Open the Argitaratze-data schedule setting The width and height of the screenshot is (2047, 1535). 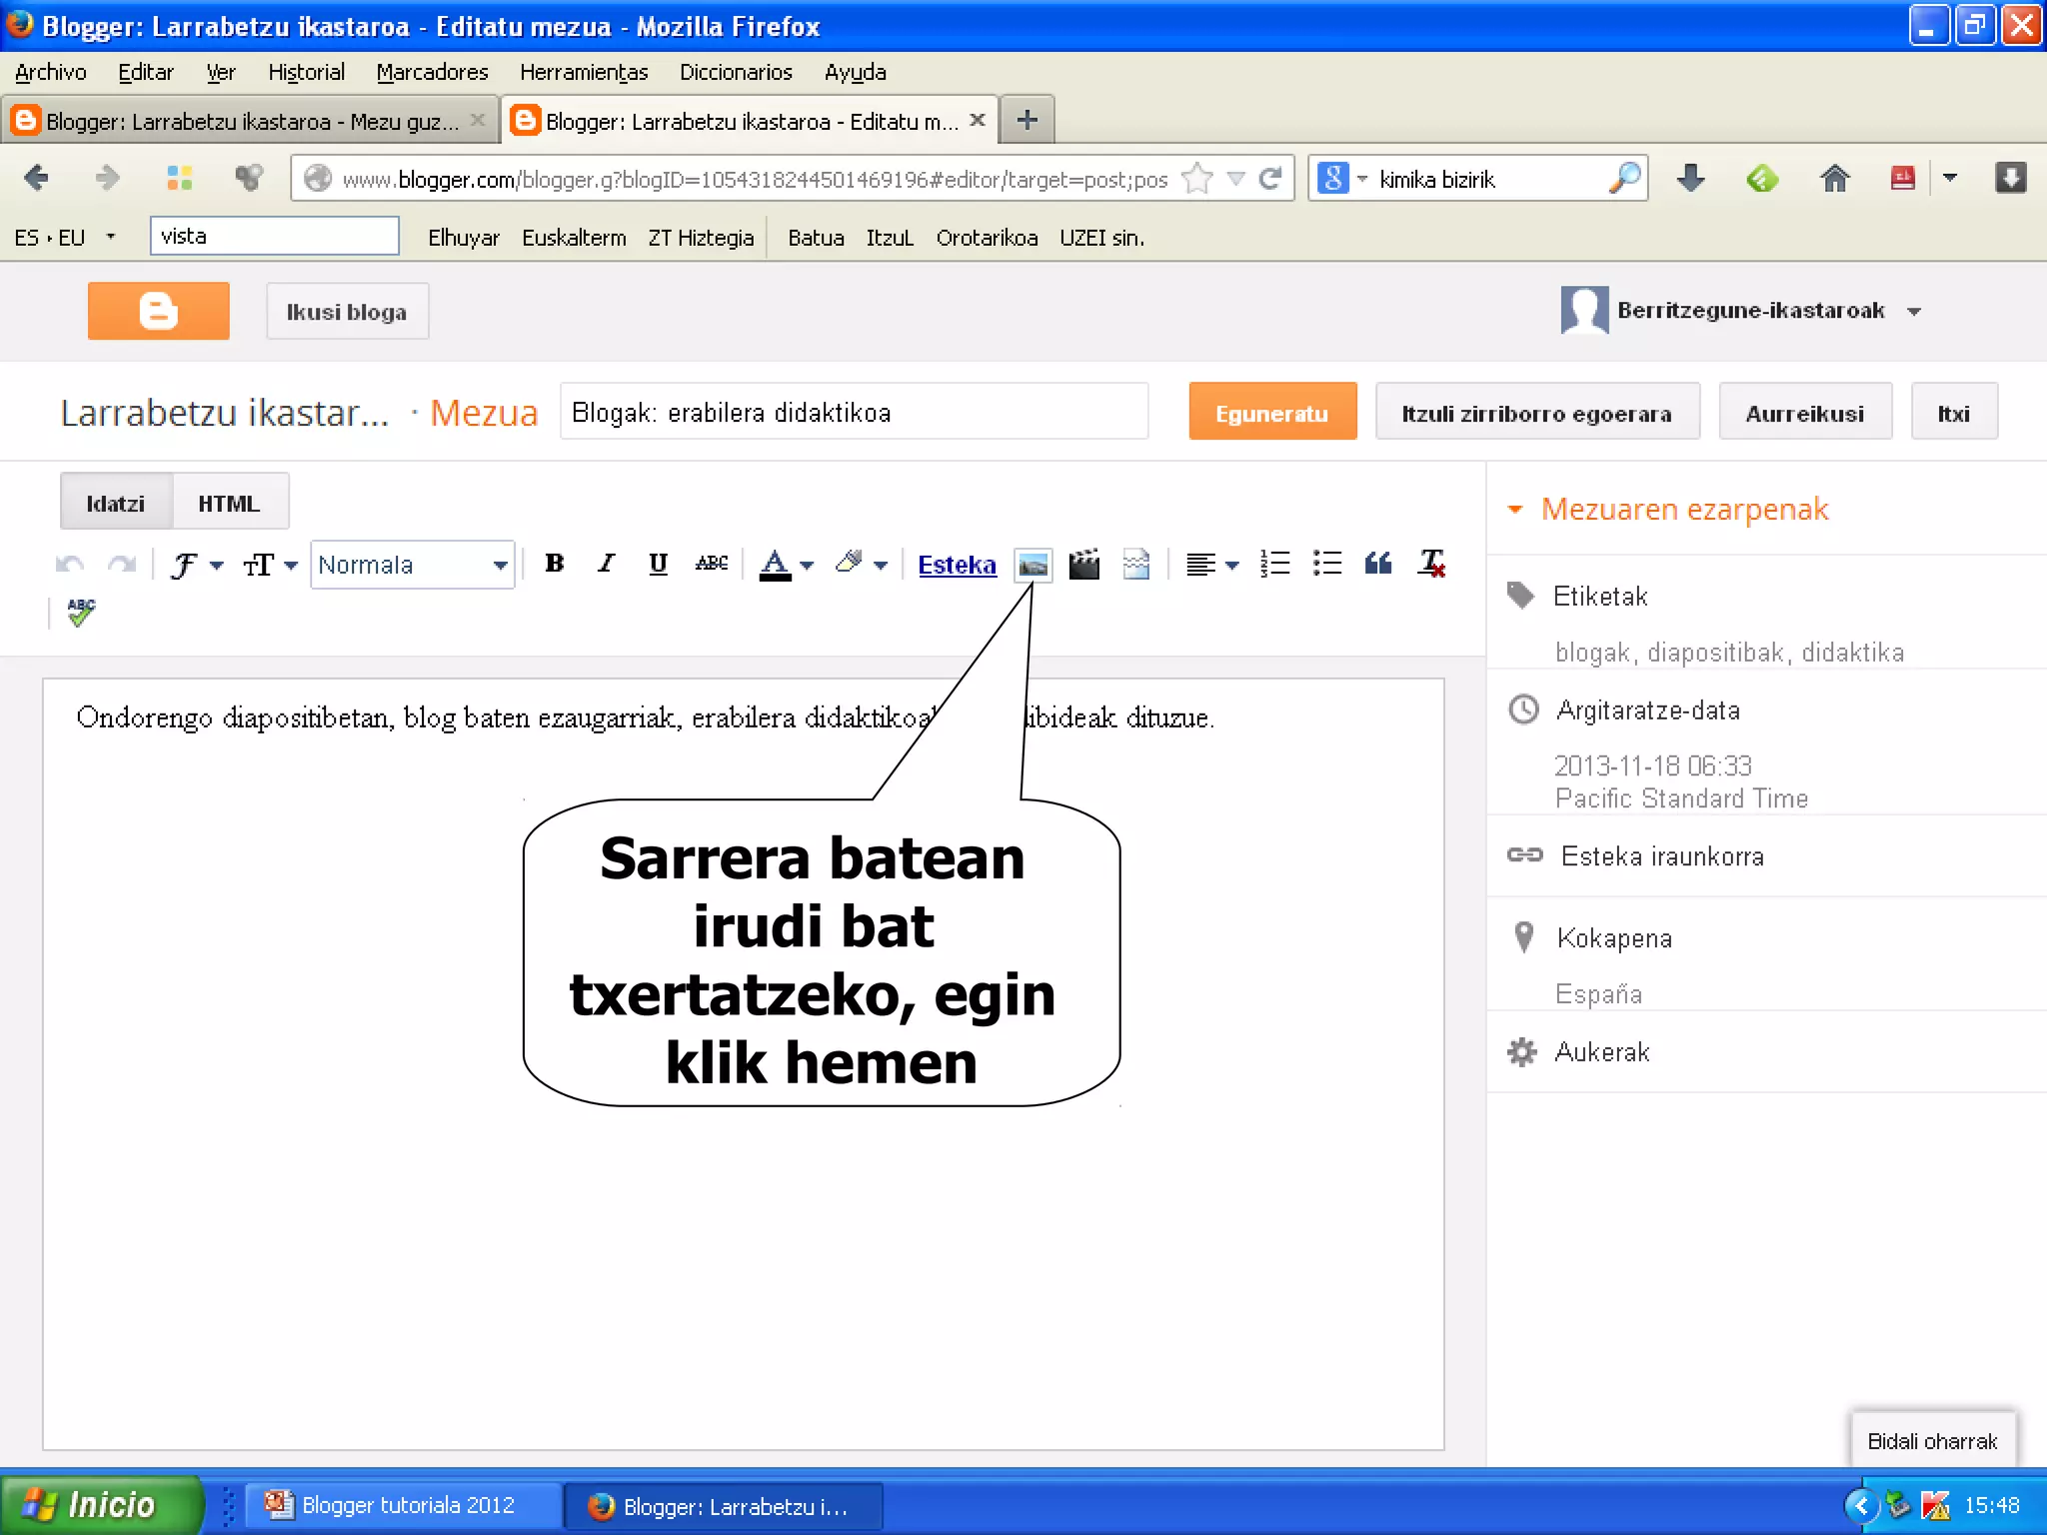coord(1647,711)
